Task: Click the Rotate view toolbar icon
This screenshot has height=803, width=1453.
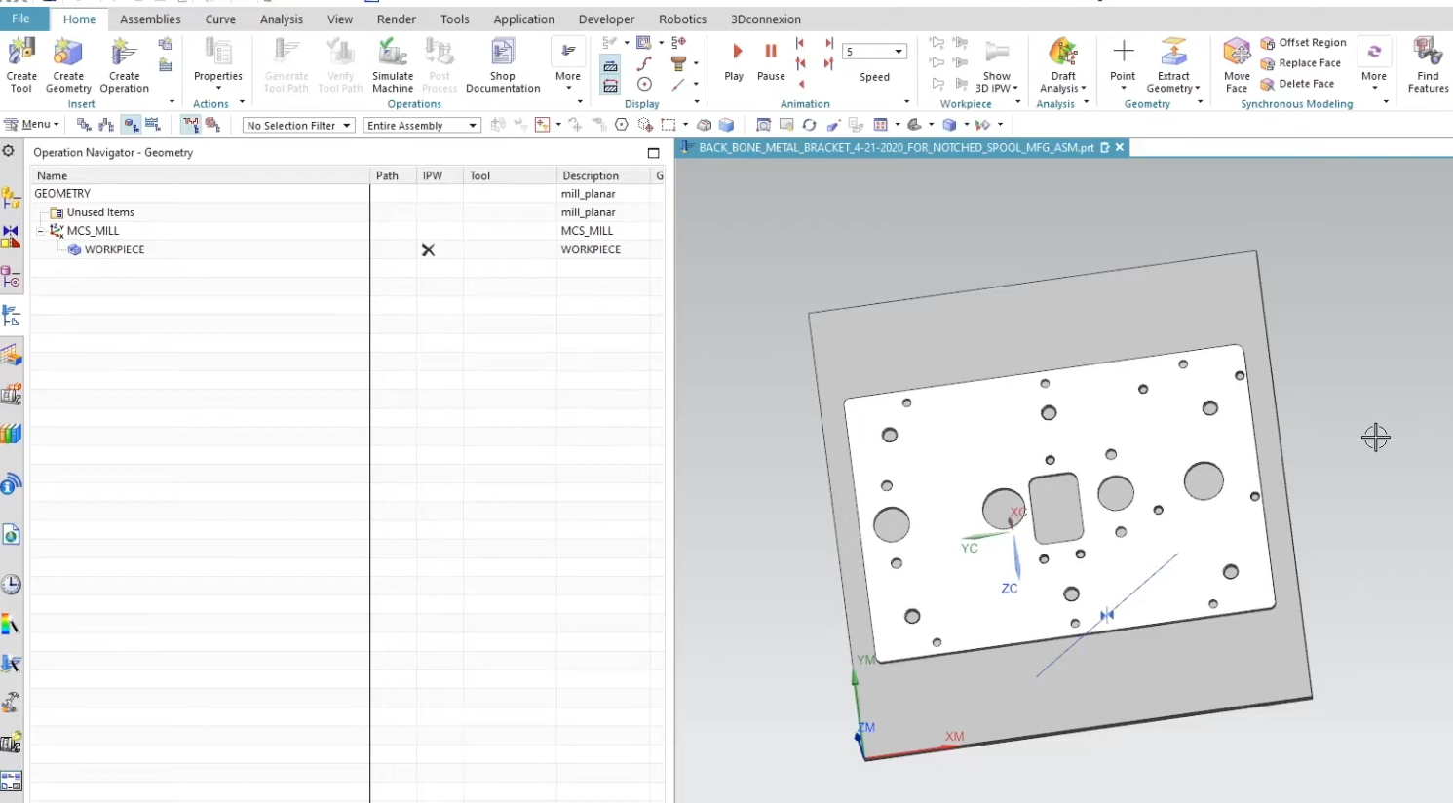Action: pyautogui.click(x=809, y=125)
